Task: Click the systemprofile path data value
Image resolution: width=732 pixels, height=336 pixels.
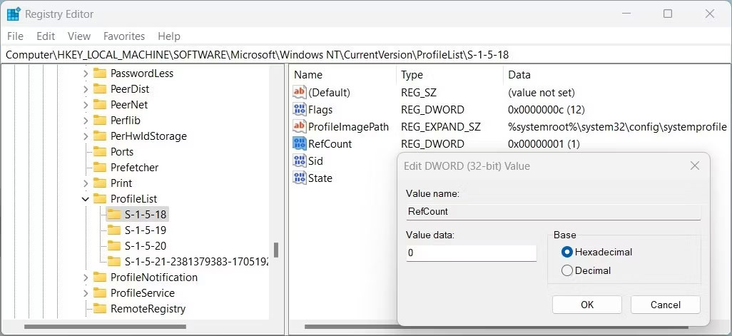Action: click(617, 126)
